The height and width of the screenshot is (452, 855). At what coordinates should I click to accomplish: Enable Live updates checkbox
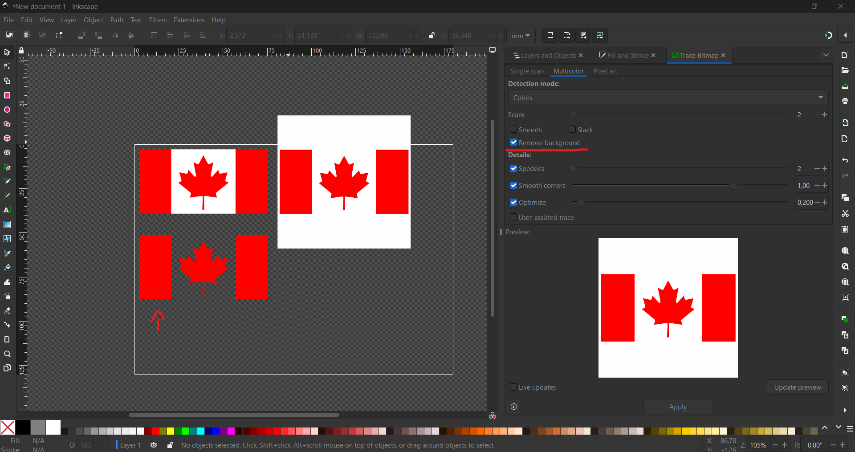(513, 387)
